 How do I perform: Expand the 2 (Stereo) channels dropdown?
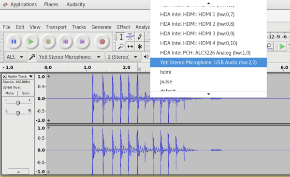click(123, 57)
